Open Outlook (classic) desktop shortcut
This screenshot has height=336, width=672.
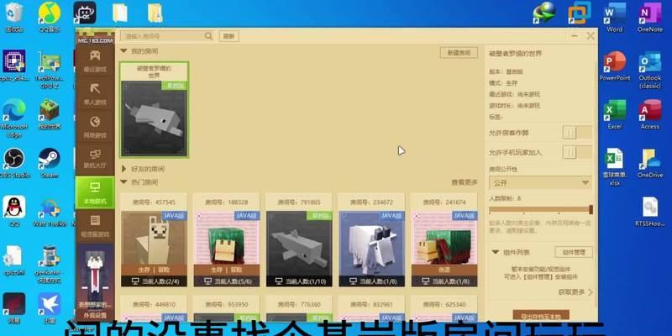tap(649, 70)
